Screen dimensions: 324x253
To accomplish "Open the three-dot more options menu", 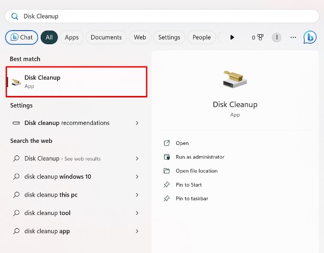I will click(293, 37).
